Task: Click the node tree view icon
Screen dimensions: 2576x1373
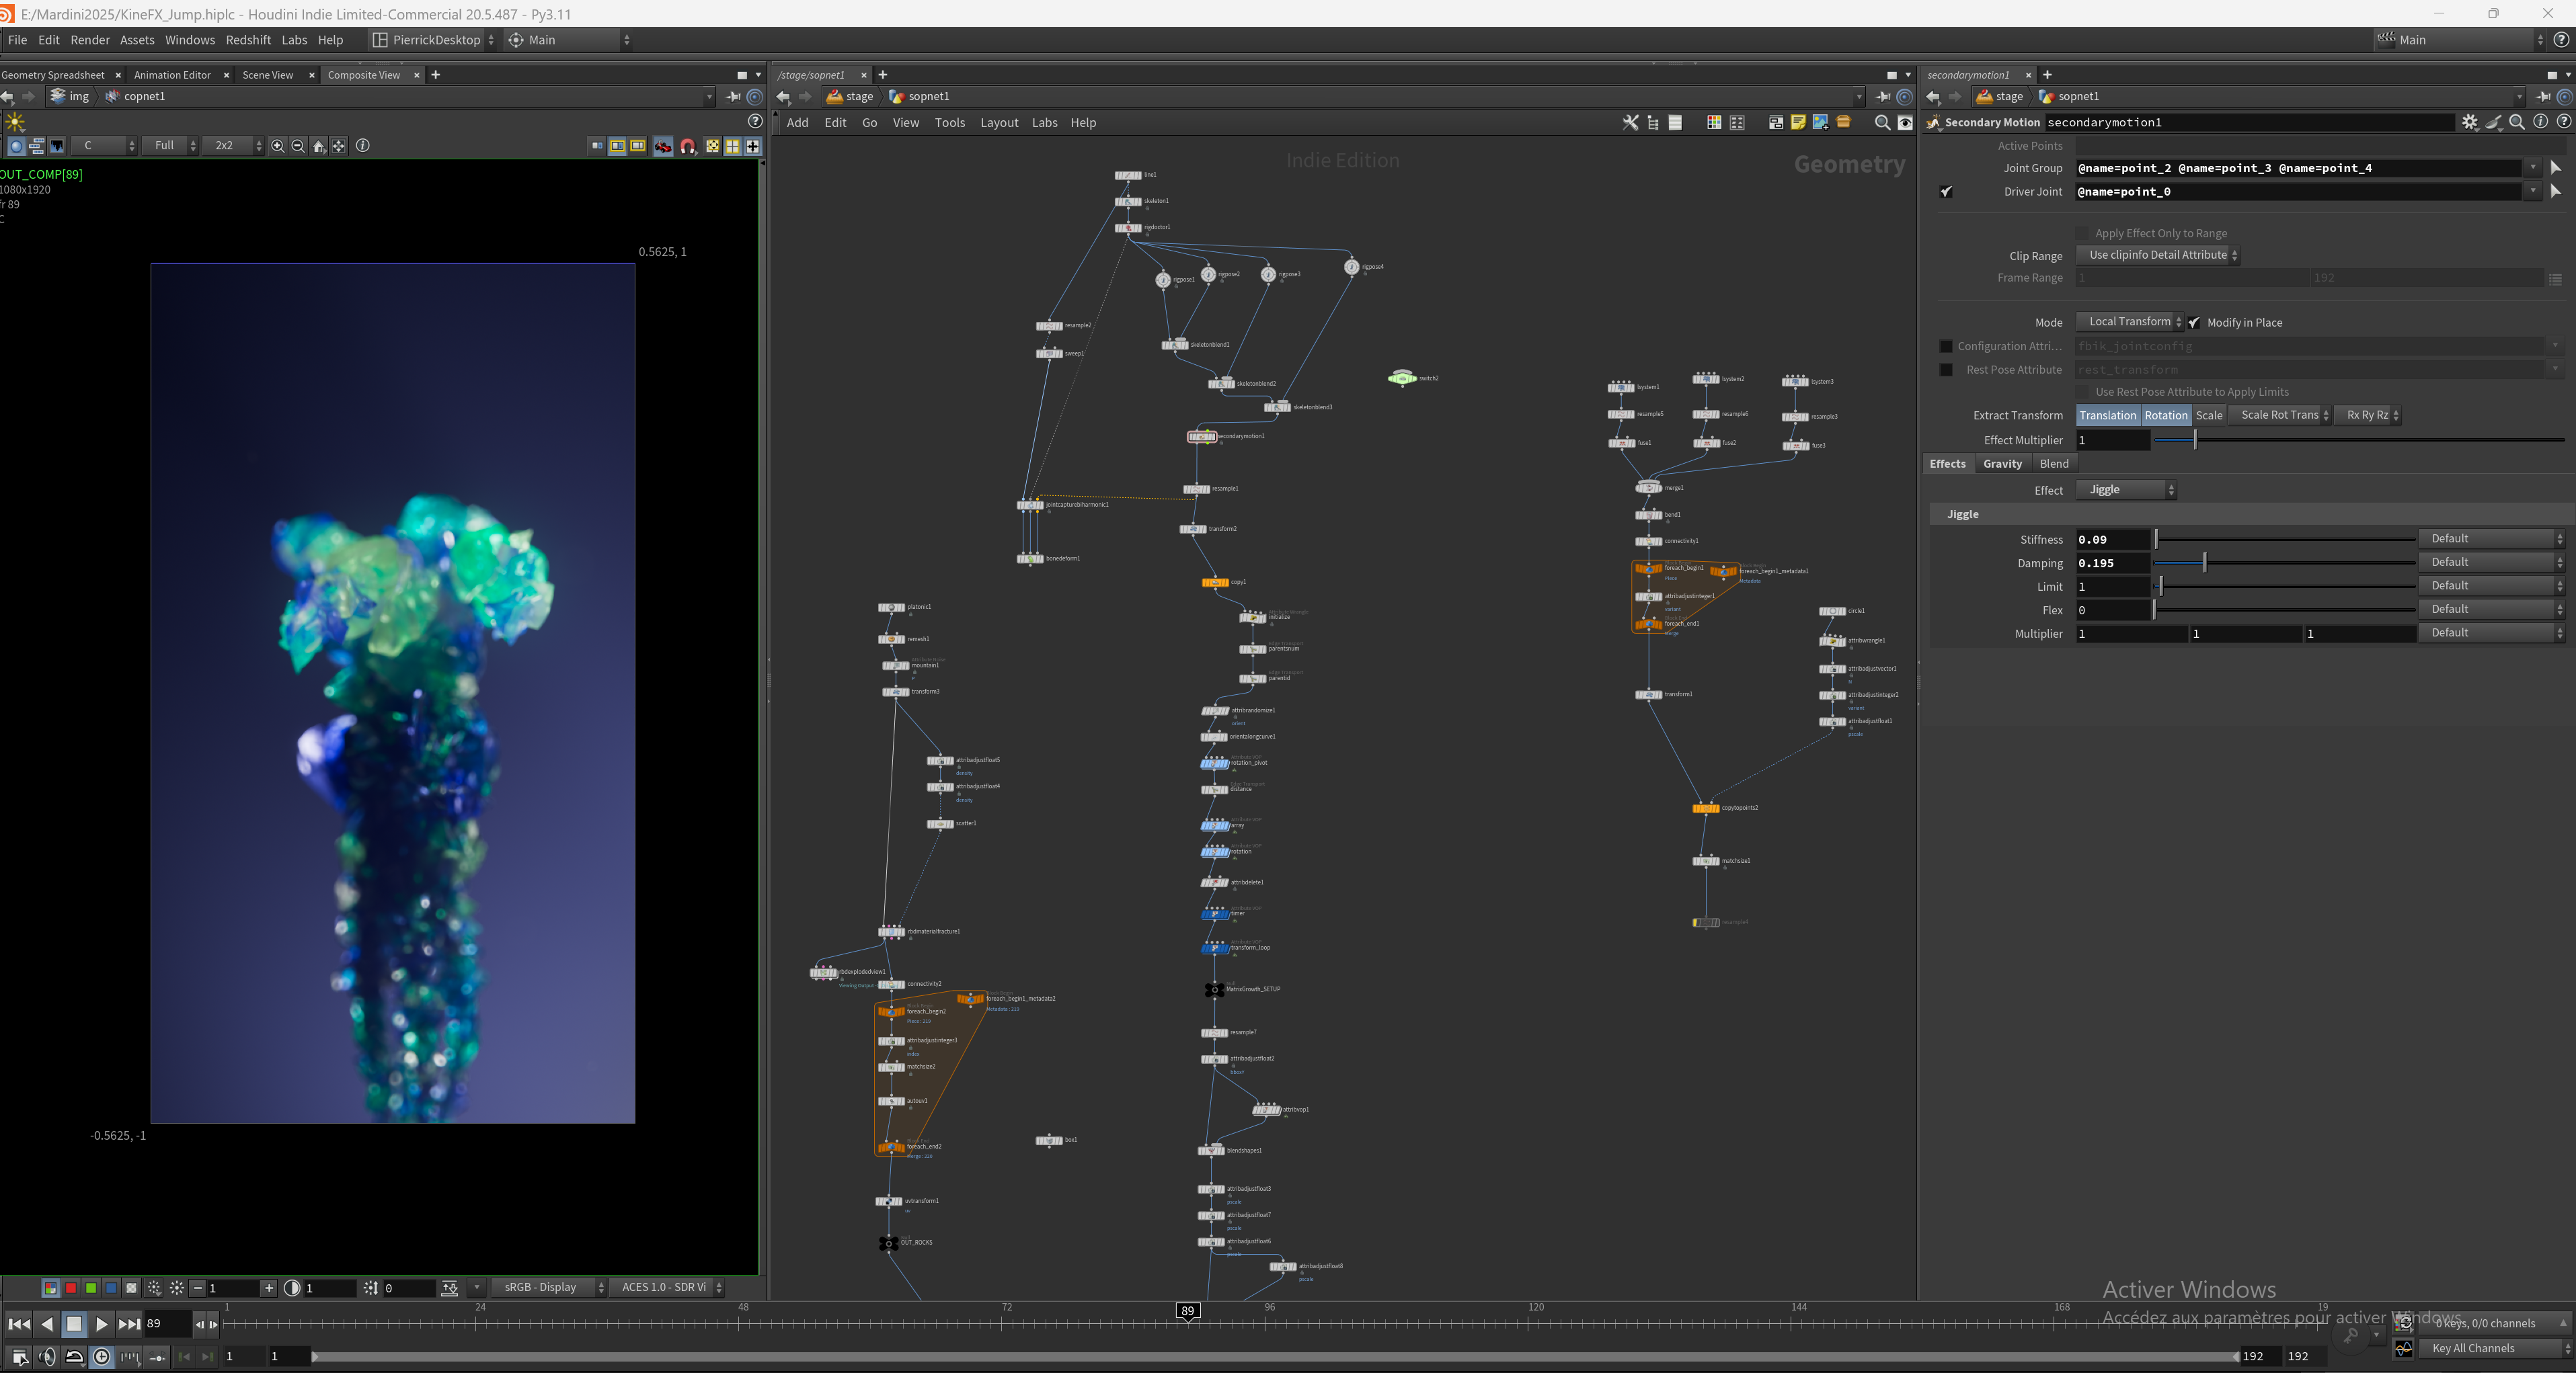Action: point(1653,123)
